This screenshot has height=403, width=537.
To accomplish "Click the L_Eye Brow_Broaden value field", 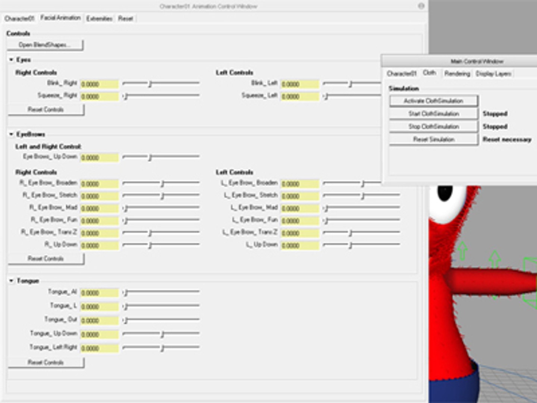I will 300,184.
